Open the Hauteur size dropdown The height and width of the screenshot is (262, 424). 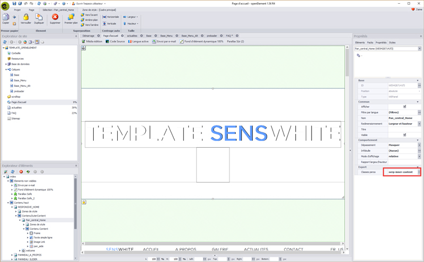[x=130, y=23]
